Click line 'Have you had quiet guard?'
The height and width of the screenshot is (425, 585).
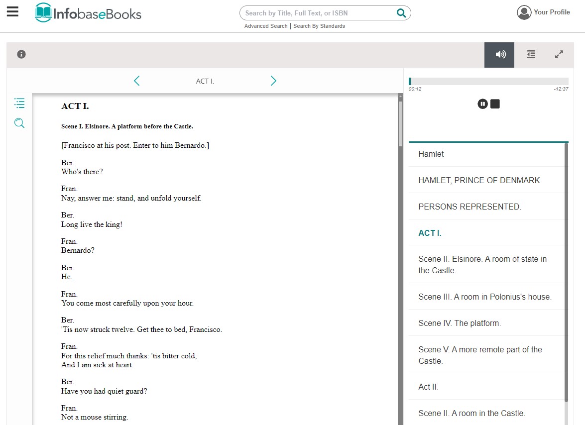[x=104, y=391]
